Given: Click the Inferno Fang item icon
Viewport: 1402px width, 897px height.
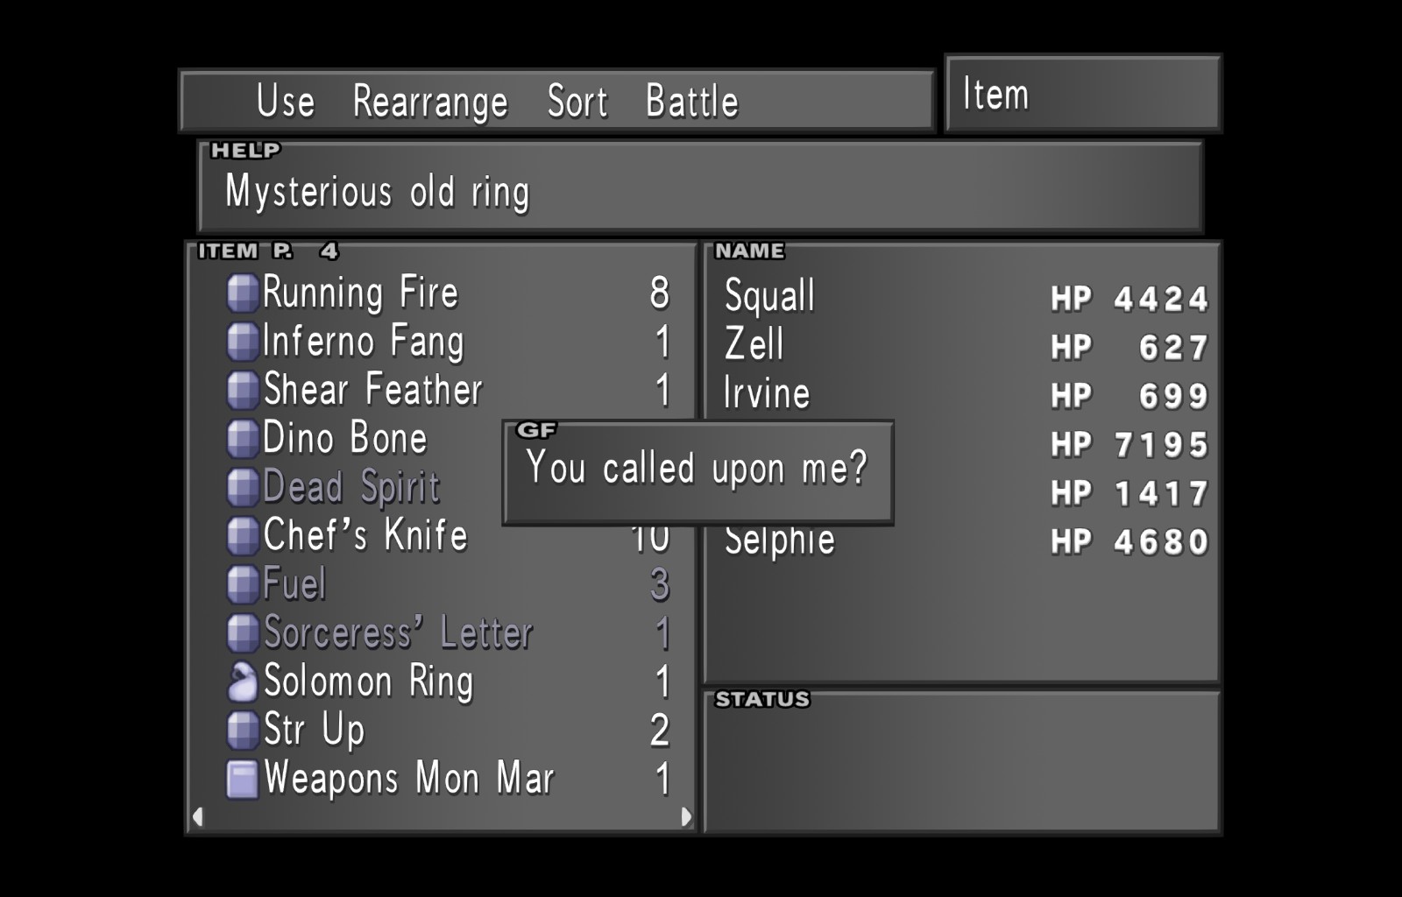Looking at the screenshot, I should point(243,342).
